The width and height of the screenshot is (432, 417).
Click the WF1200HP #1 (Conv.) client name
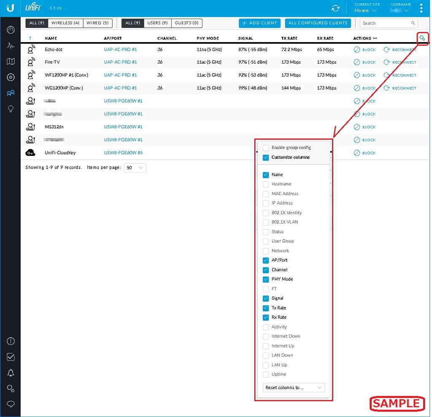coord(66,75)
